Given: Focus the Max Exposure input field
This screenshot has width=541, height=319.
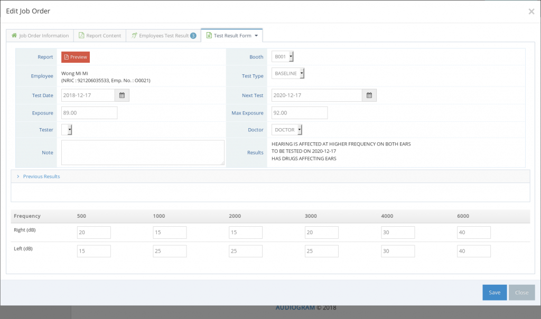Looking at the screenshot, I should tap(300, 113).
